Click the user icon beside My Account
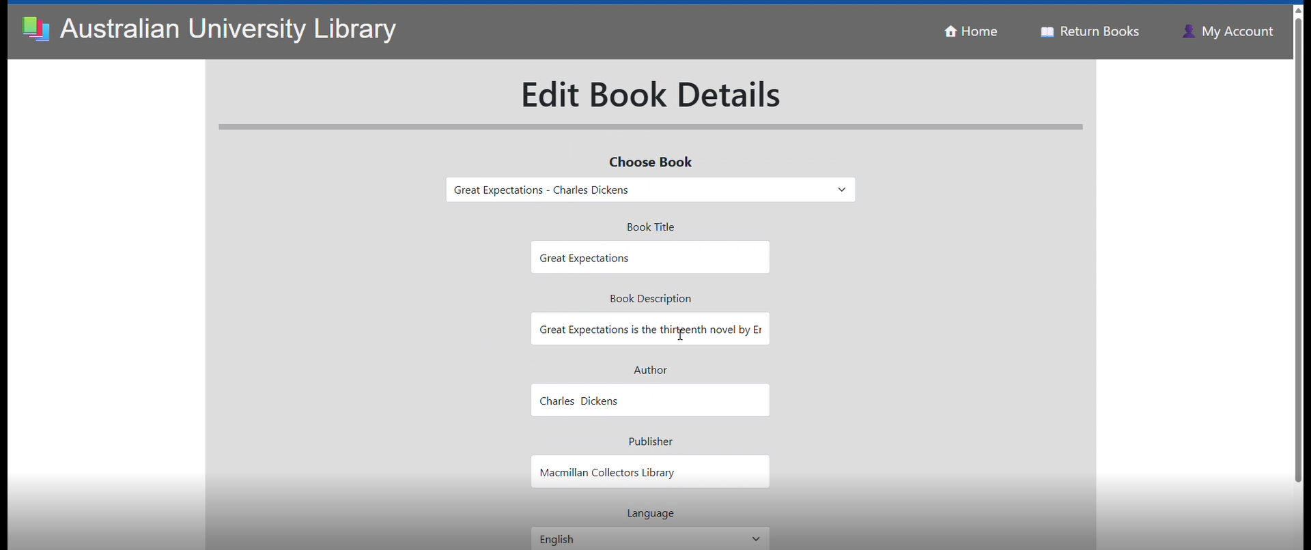Screen dimensions: 1311x550 1189,31
